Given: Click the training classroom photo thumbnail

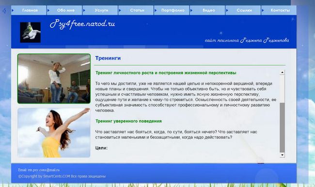Looking at the screenshot, I should 54,78.
